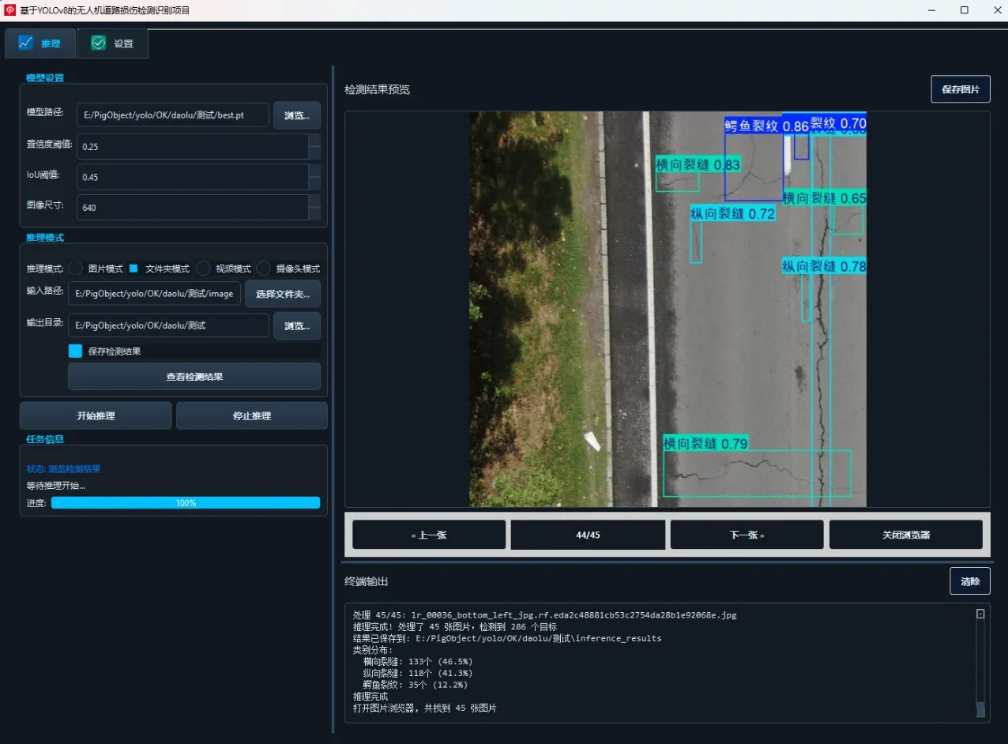Click the 44/45 page counter
The width and height of the screenshot is (1008, 744).
[x=588, y=535]
